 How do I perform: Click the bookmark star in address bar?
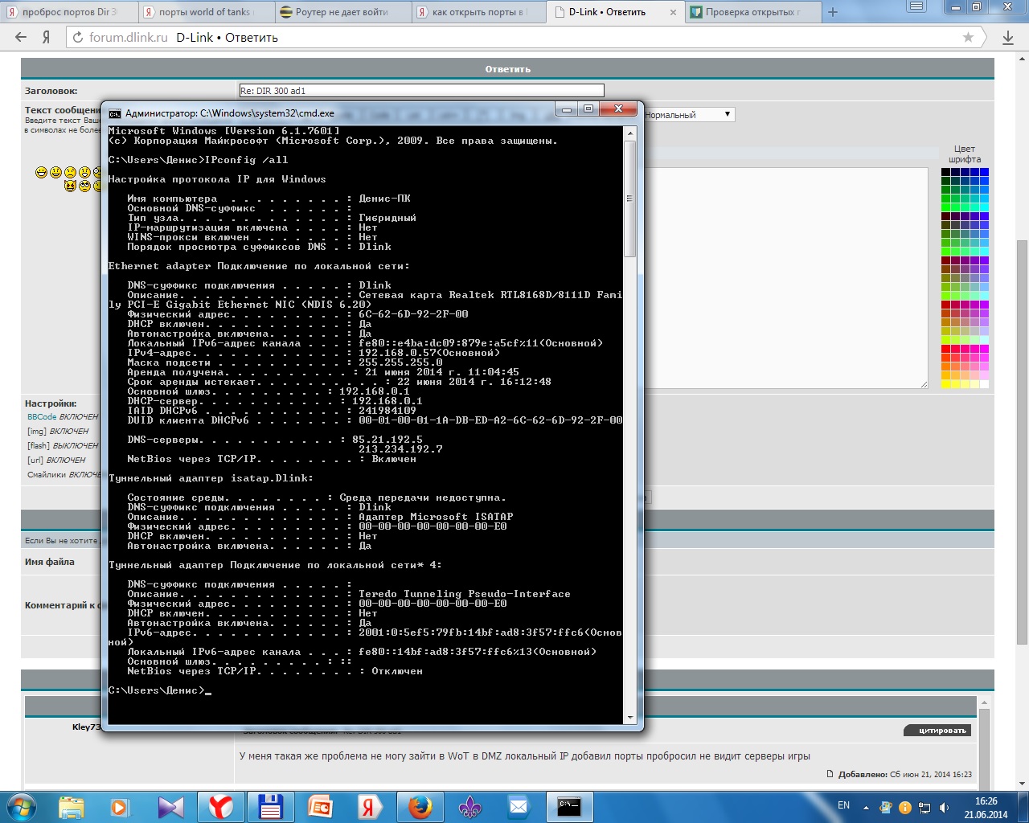(x=968, y=37)
